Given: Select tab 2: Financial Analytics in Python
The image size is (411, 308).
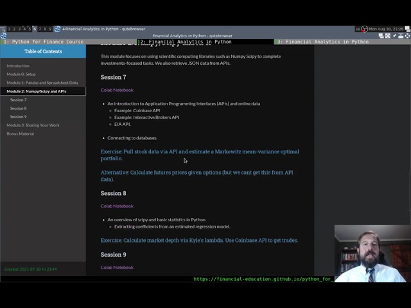Looking at the screenshot, I should coord(205,42).
